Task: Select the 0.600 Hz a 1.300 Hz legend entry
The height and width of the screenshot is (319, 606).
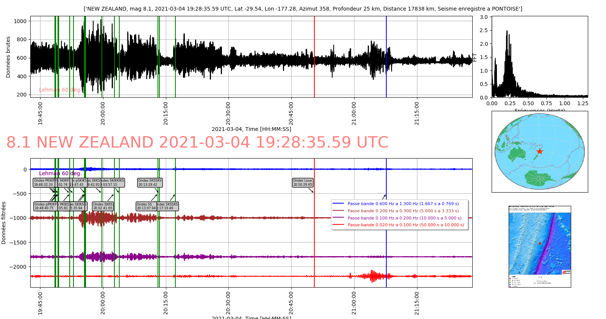Action: click(403, 204)
